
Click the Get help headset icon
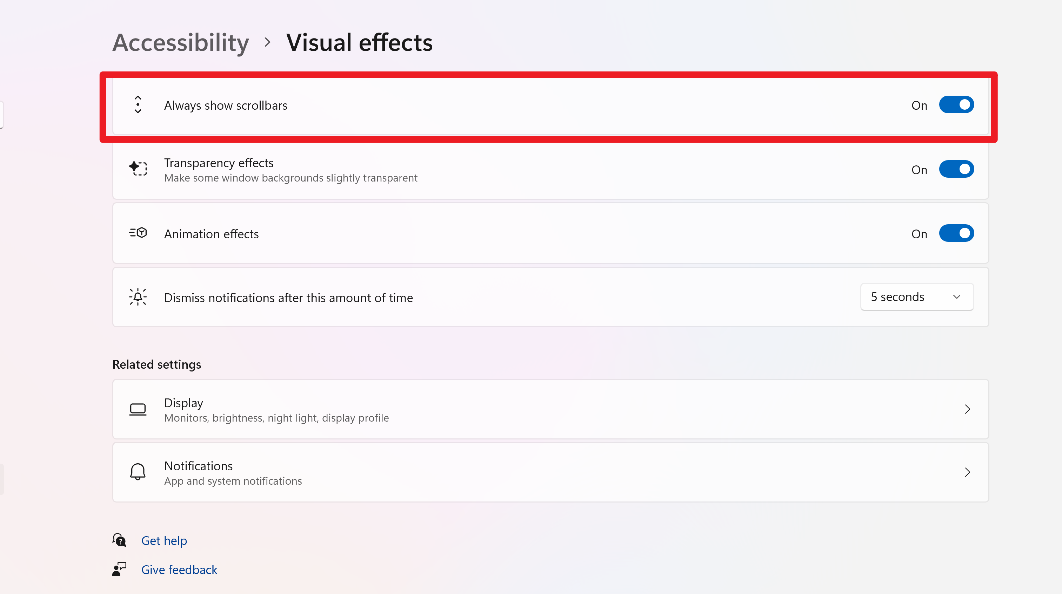(x=120, y=540)
